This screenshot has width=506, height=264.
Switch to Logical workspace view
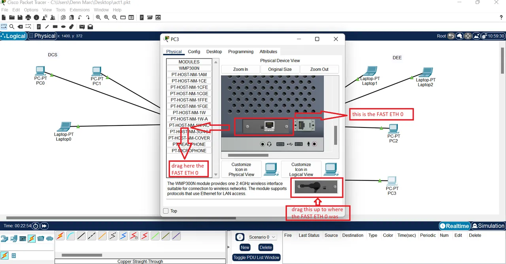pos(13,36)
